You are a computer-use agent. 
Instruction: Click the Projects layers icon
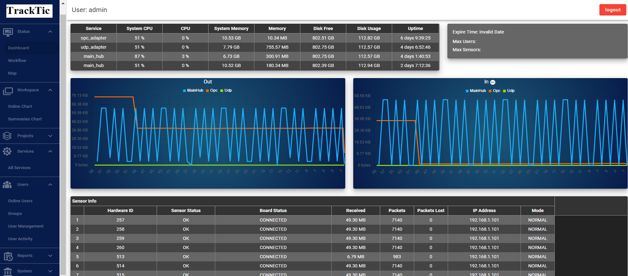[x=7, y=136]
